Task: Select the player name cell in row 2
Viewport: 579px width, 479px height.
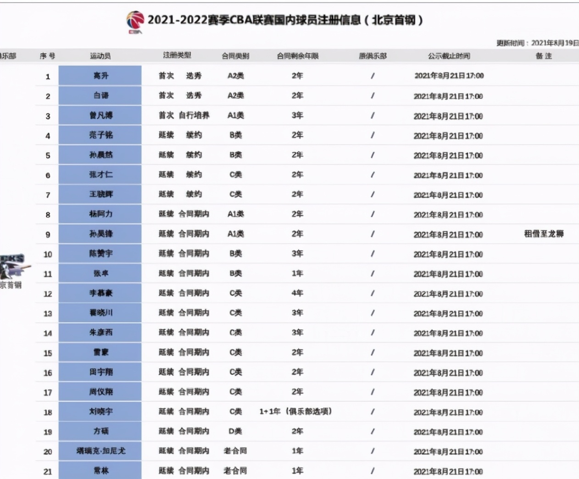Action: click(100, 95)
